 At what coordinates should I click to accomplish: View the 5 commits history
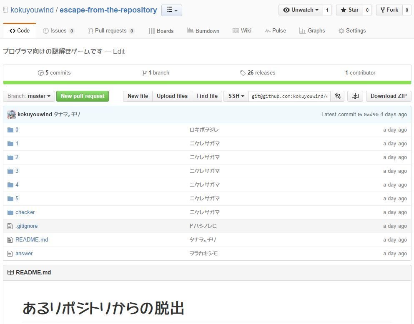coord(54,73)
